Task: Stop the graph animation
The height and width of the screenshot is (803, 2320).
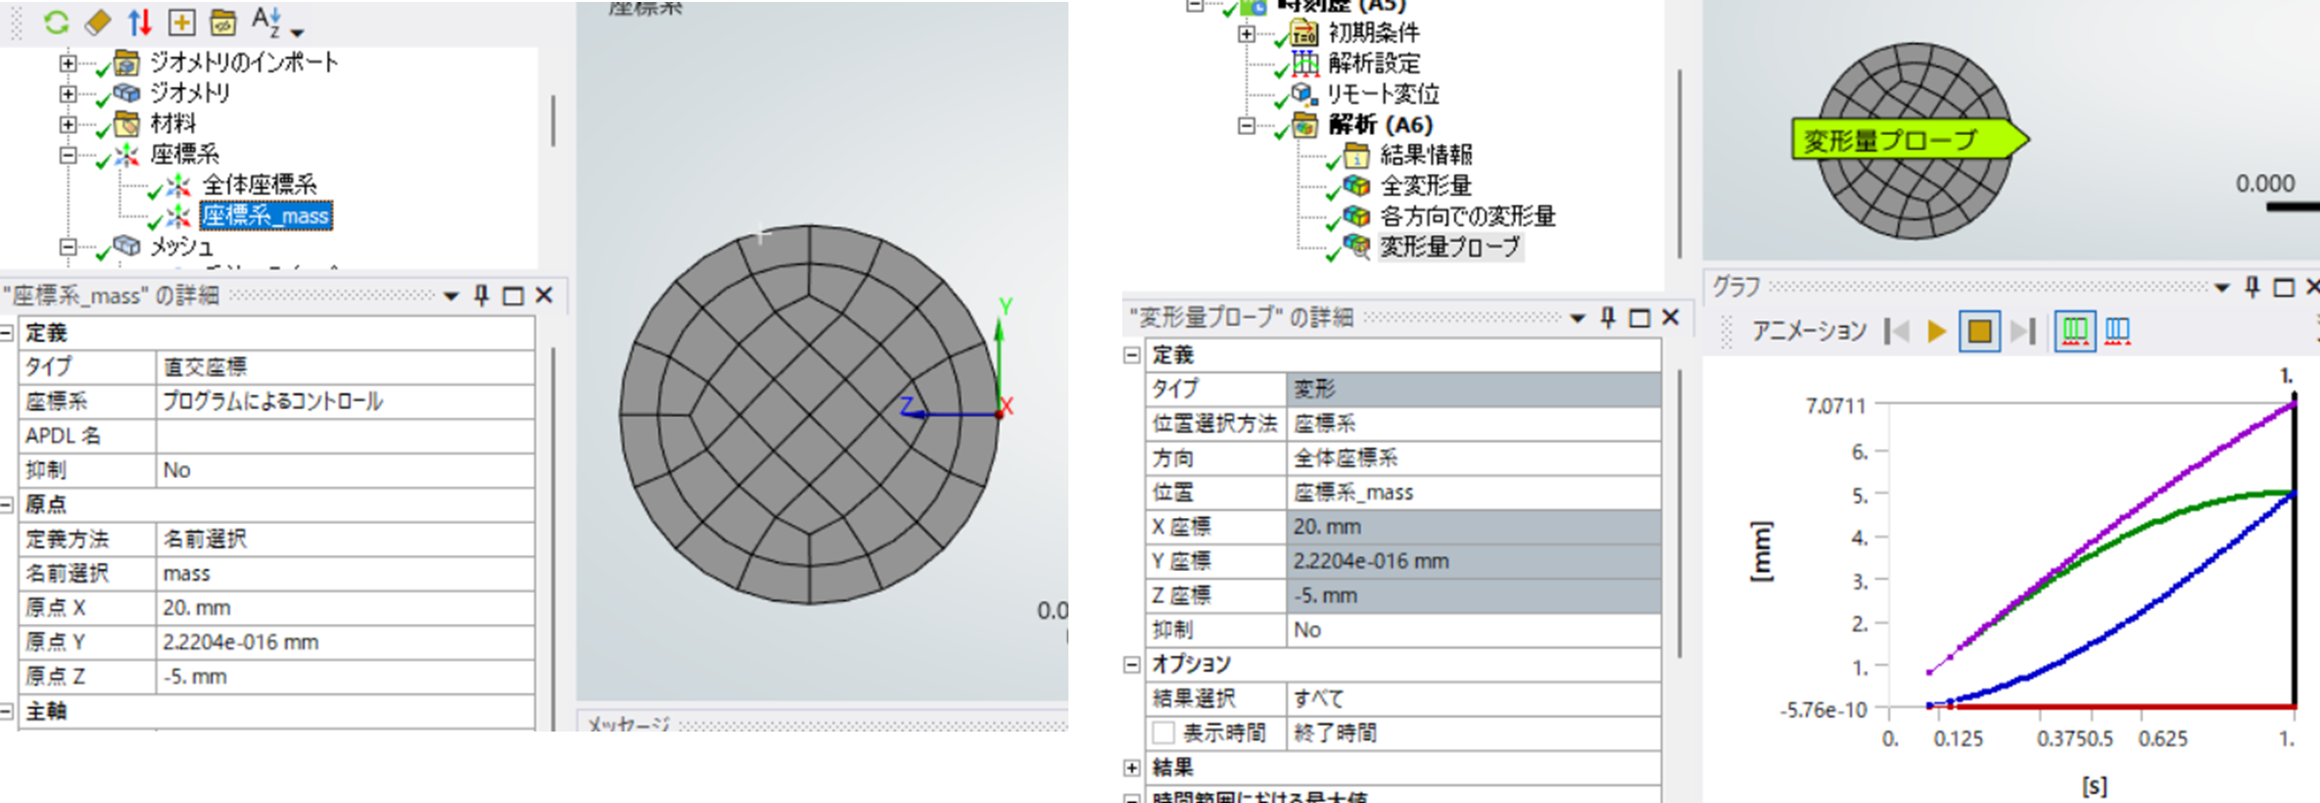Action: (1979, 331)
